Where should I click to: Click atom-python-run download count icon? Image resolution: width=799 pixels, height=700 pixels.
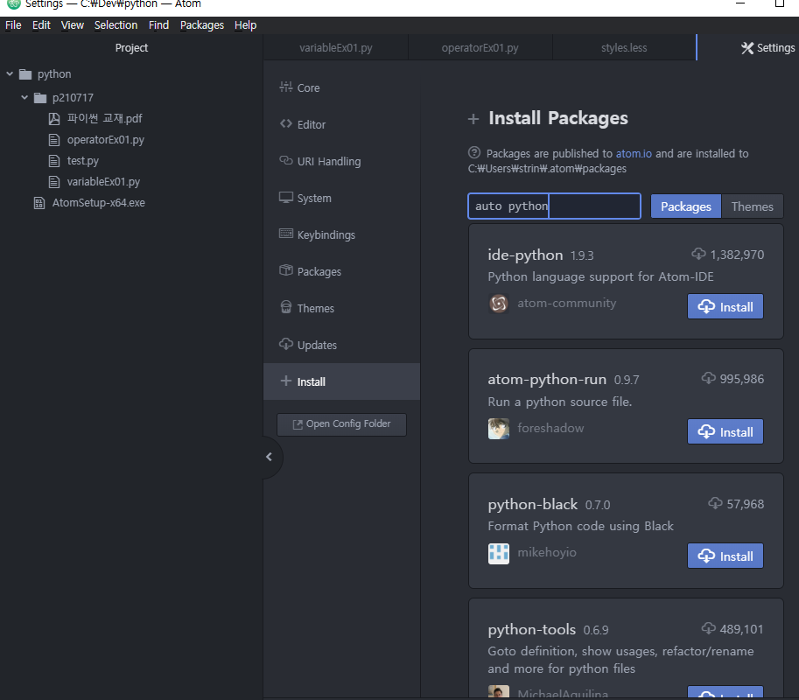[708, 378]
